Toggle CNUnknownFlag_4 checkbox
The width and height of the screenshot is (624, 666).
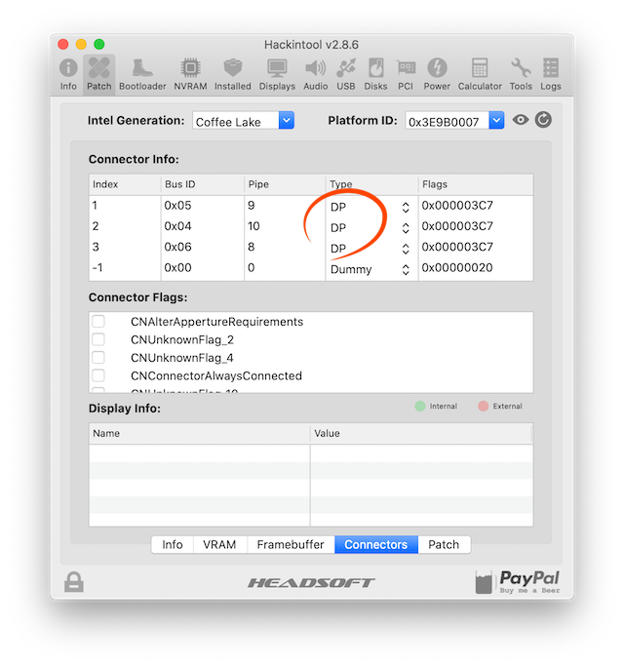point(98,357)
